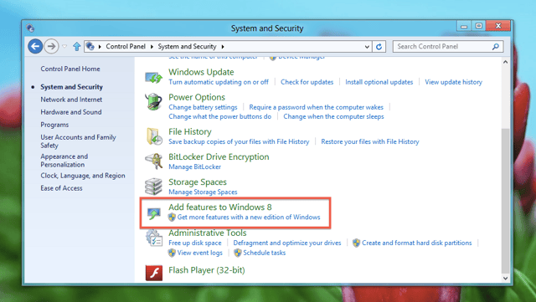Refresh the Control Panel view
Screen dimensions: 536x302
[379, 47]
